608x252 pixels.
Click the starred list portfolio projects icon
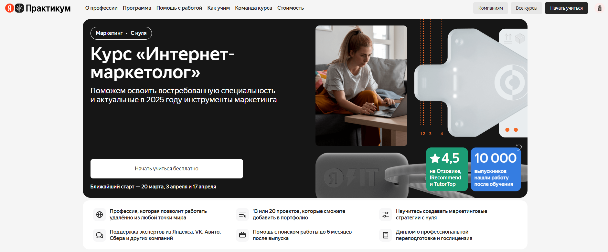(x=242, y=215)
